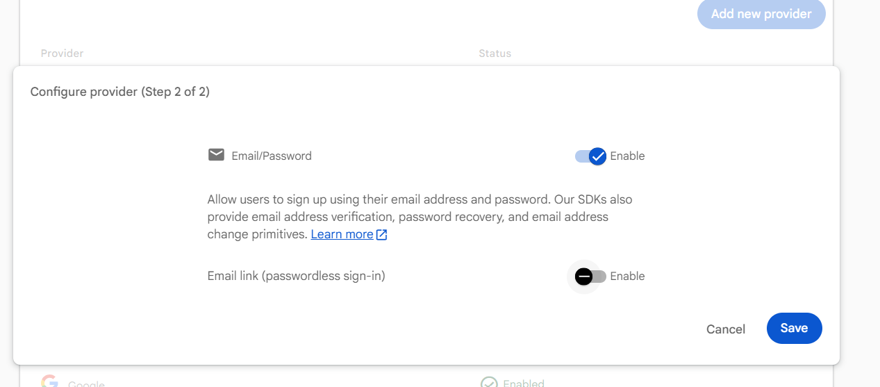
Task: Click the Add new provider button
Action: pos(761,14)
